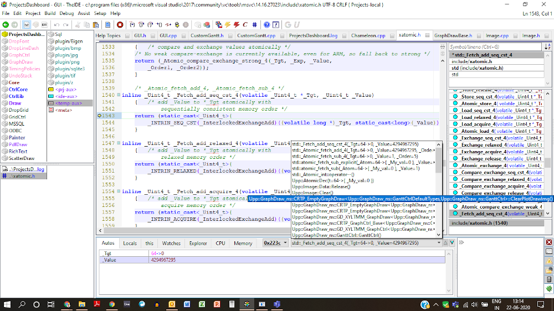This screenshot has width=554, height=311.
Task: Click the red italic C toolbar icon
Action: (x=245, y=25)
